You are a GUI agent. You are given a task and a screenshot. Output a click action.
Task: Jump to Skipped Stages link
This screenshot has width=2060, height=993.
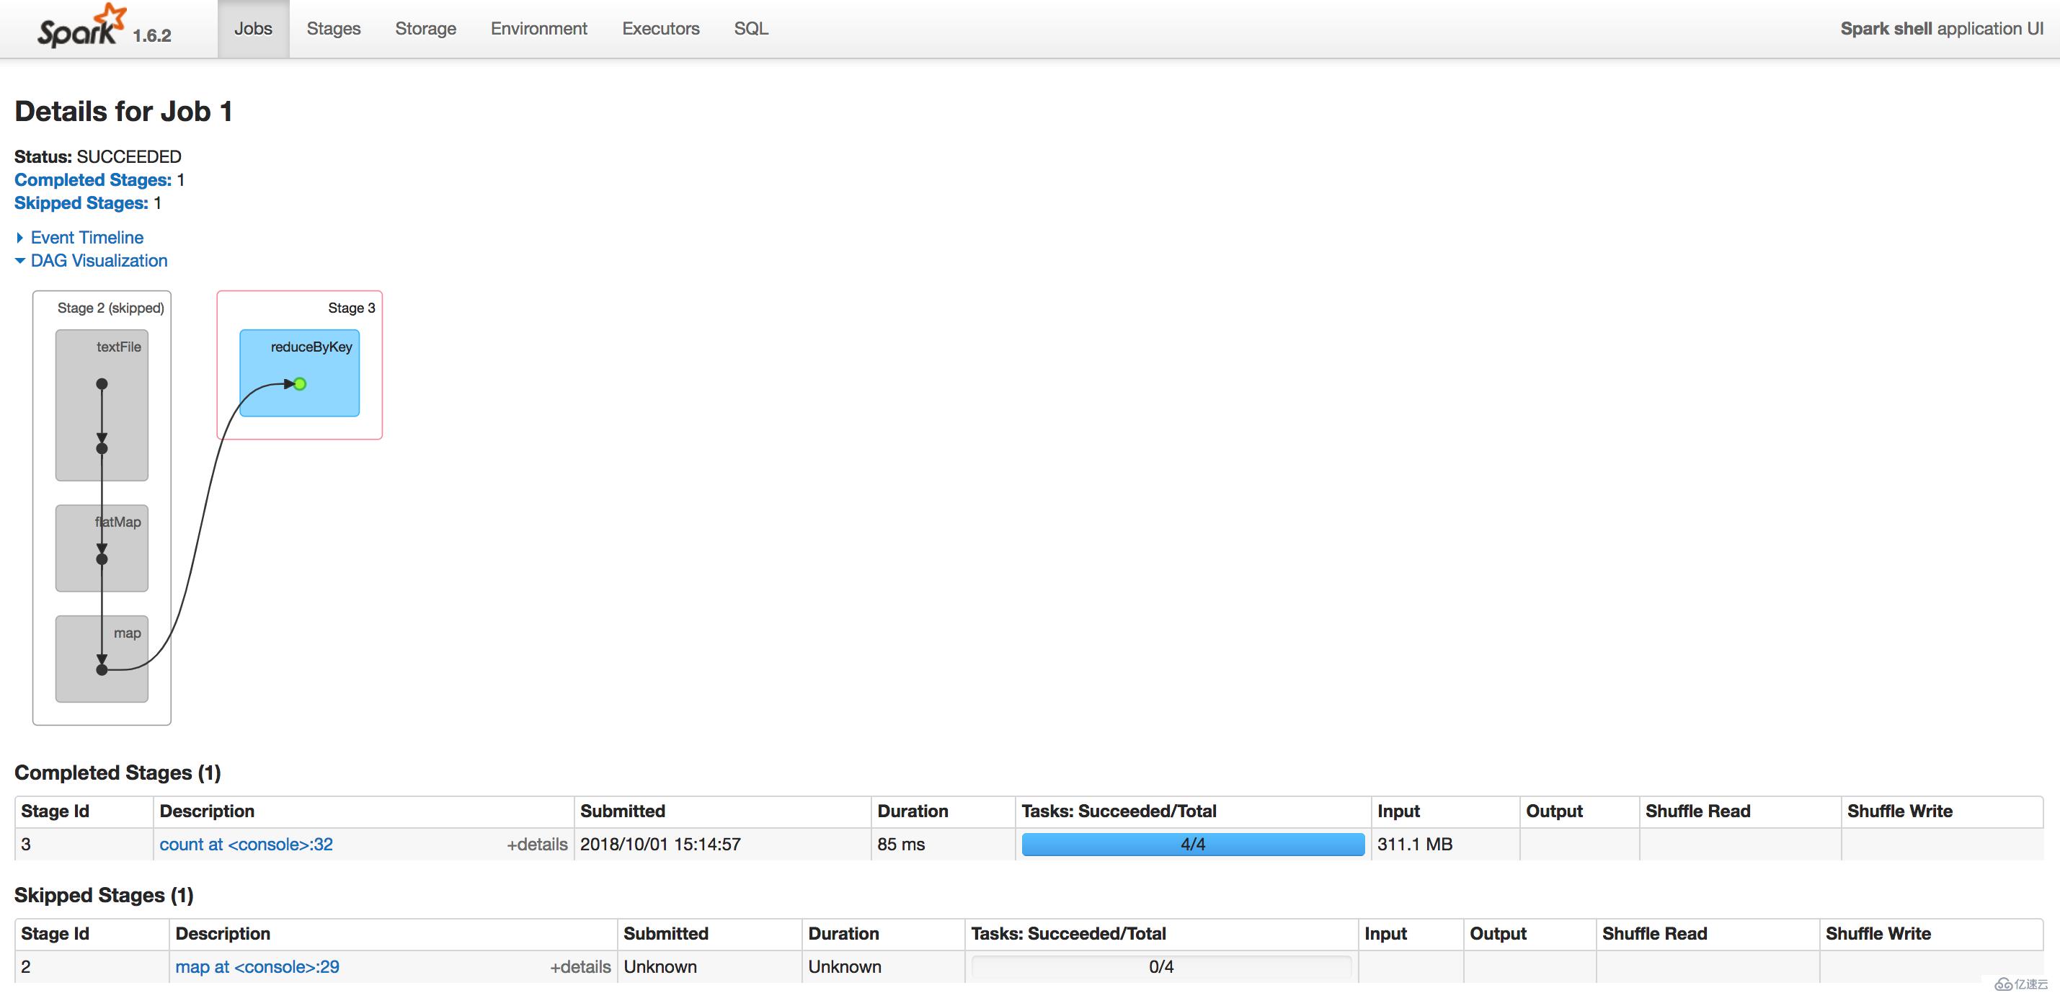tap(81, 203)
